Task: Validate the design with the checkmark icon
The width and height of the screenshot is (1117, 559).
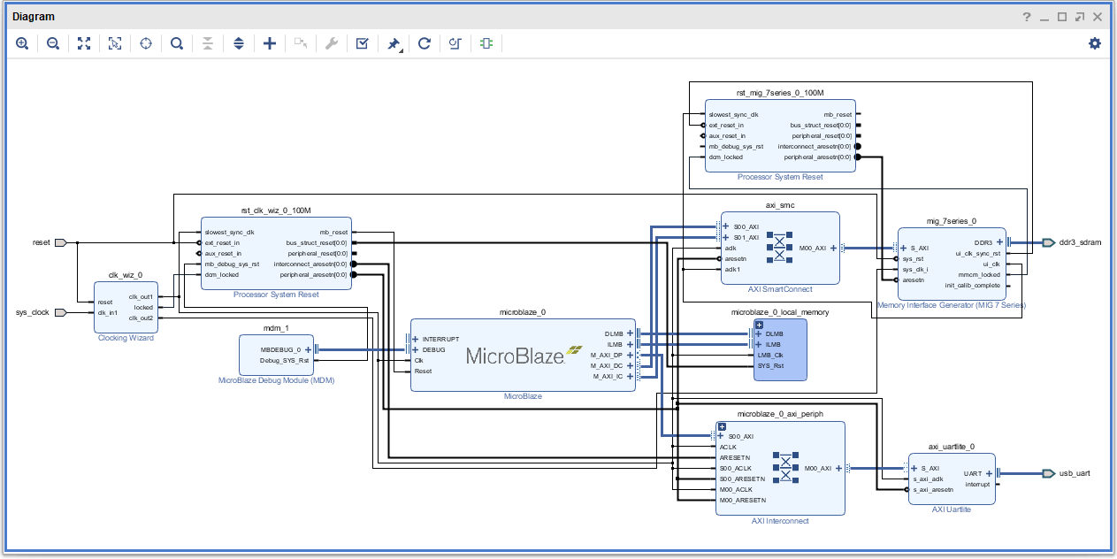Action: (363, 43)
